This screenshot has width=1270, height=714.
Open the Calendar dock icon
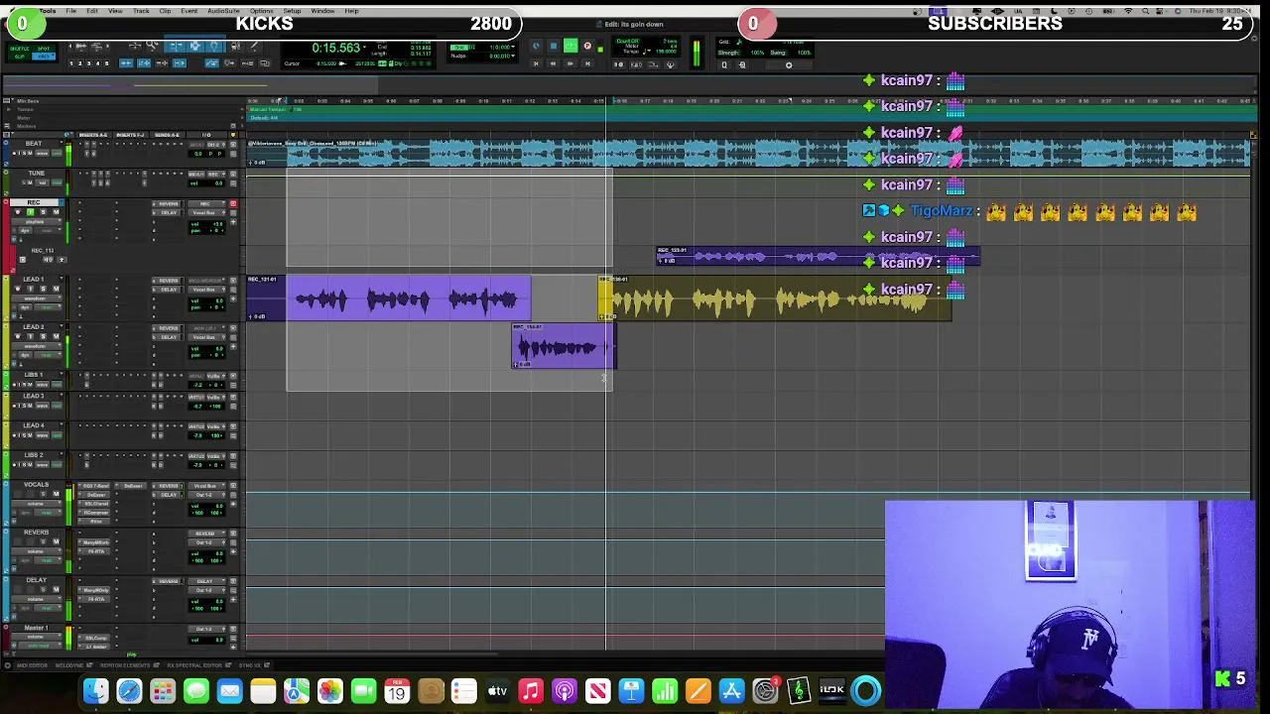(x=397, y=691)
